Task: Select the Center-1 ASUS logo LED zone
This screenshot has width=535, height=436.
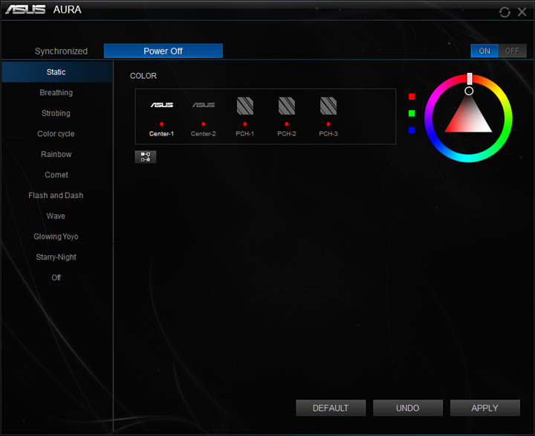Action: pos(162,105)
